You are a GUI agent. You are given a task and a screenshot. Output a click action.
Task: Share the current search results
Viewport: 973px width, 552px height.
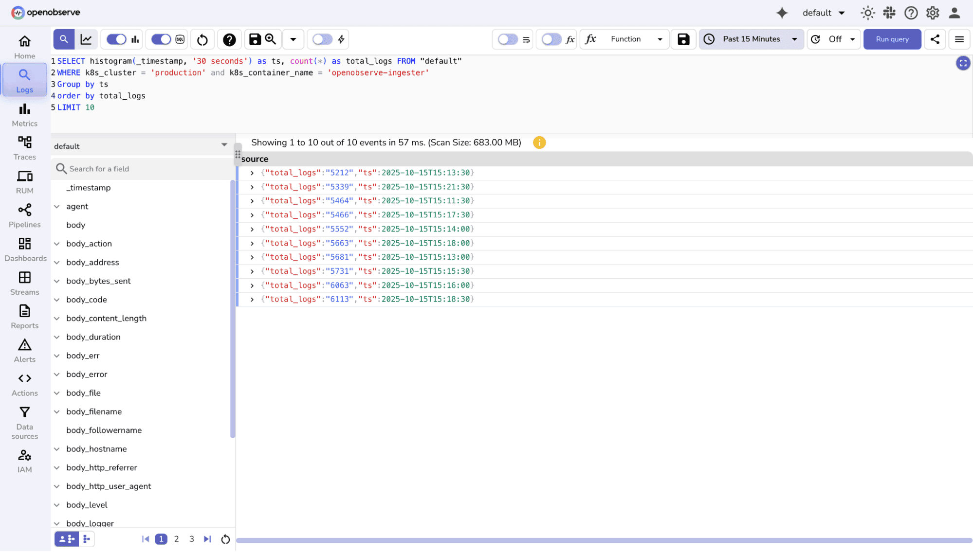pos(935,39)
